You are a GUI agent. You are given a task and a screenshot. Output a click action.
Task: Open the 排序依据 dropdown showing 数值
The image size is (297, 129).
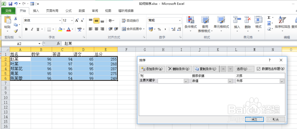pyautogui.click(x=230, y=81)
